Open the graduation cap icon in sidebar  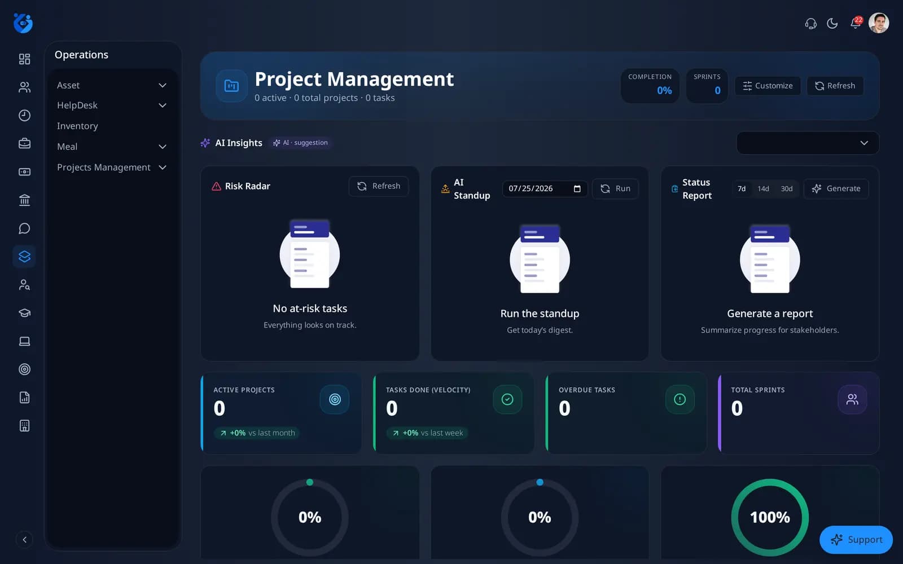click(x=24, y=313)
